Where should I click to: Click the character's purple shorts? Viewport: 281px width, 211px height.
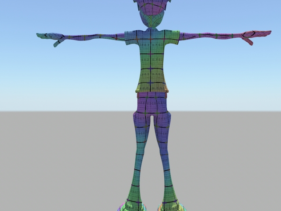(x=152, y=104)
